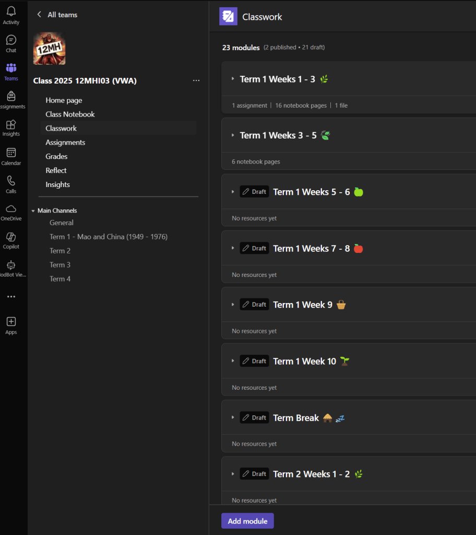Viewport: 476px width, 535px height.
Task: Go back to All teams
Action: [57, 15]
